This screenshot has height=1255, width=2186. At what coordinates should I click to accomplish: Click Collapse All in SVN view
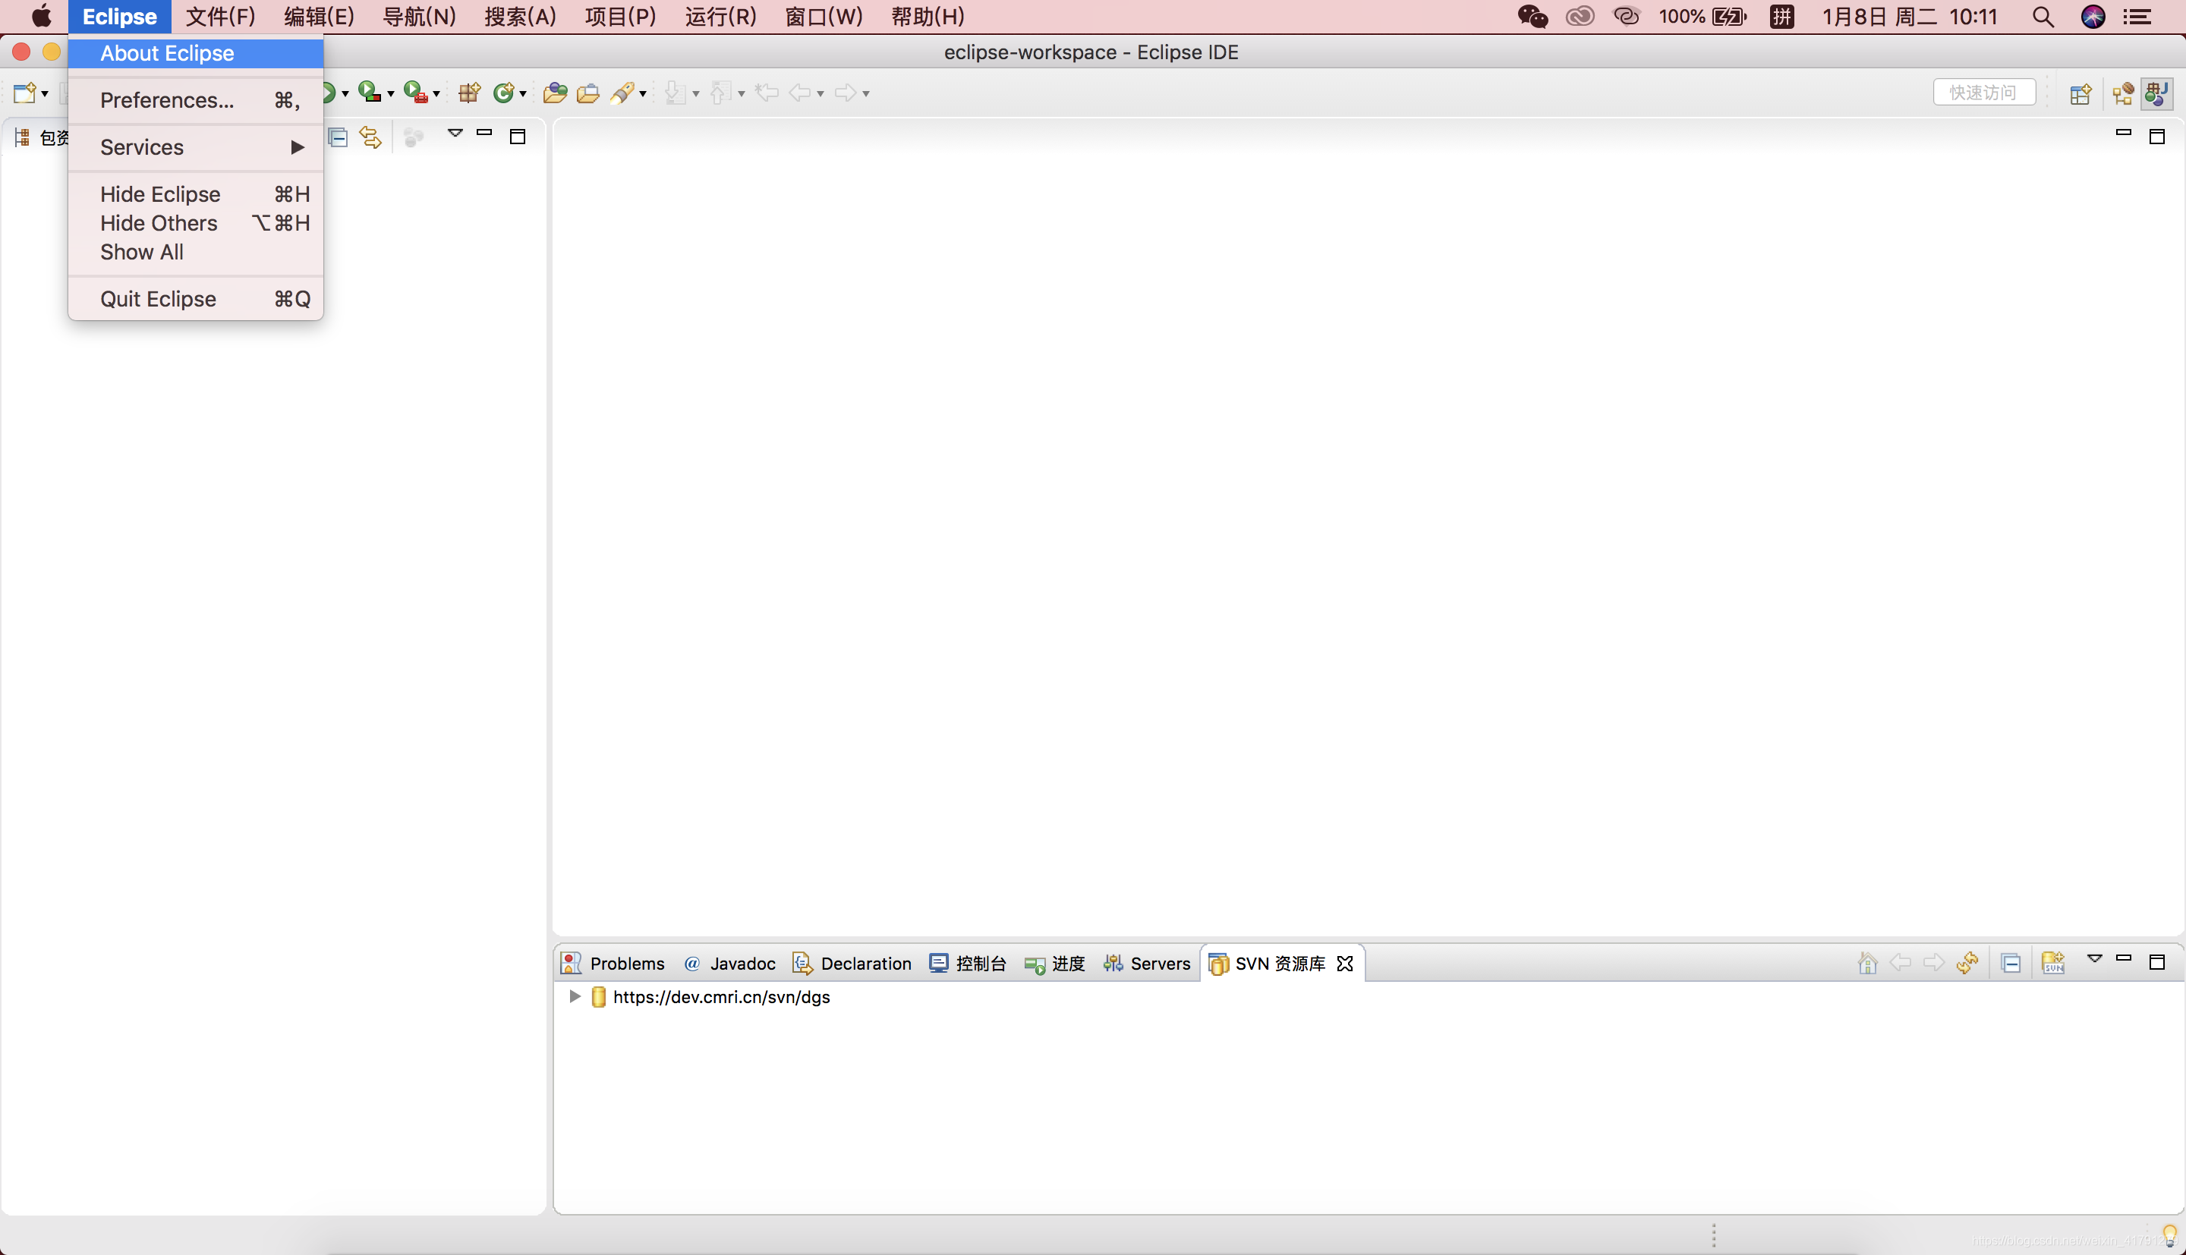2011,963
